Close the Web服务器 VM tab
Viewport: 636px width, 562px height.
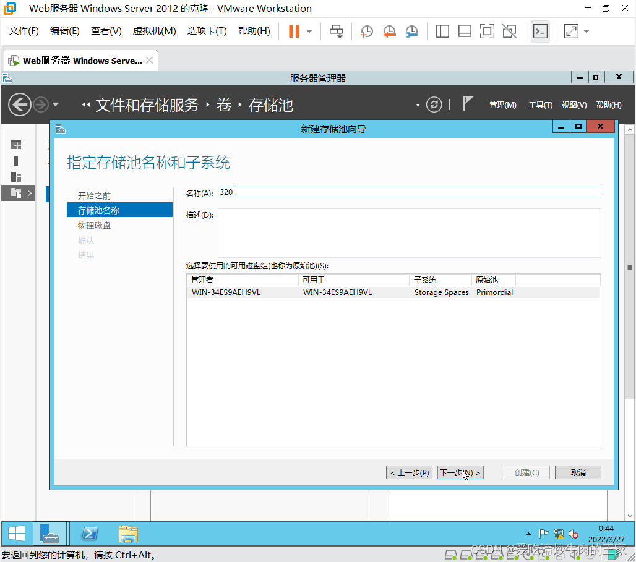[x=149, y=61]
